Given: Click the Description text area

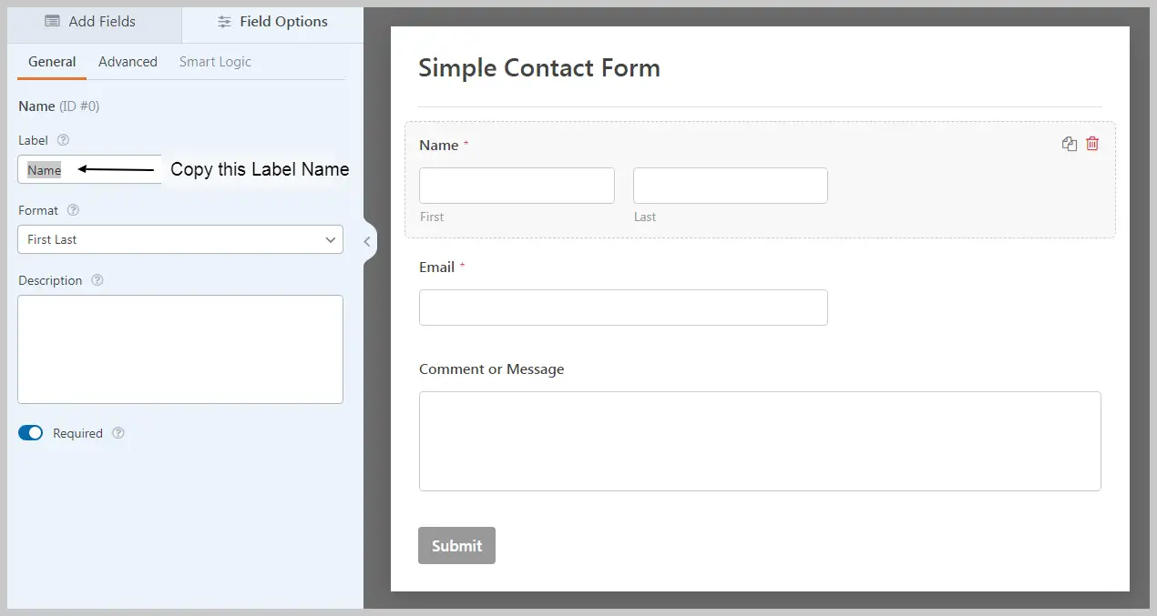Looking at the screenshot, I should click(x=180, y=348).
